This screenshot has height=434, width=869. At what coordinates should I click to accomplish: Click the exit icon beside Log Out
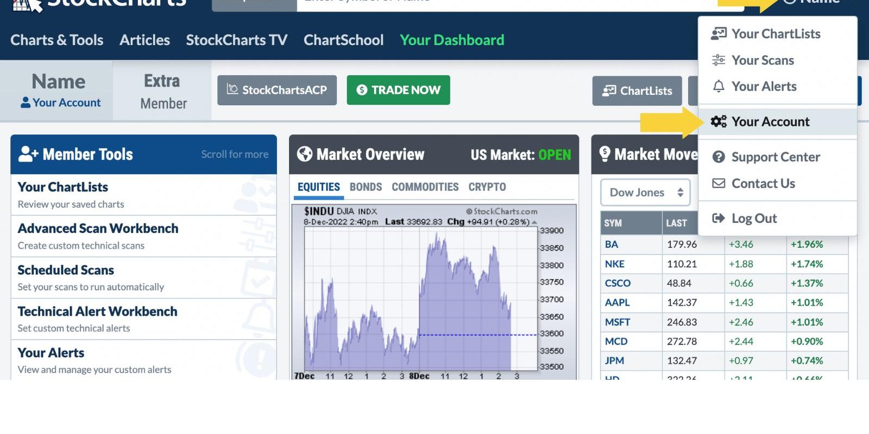click(719, 218)
